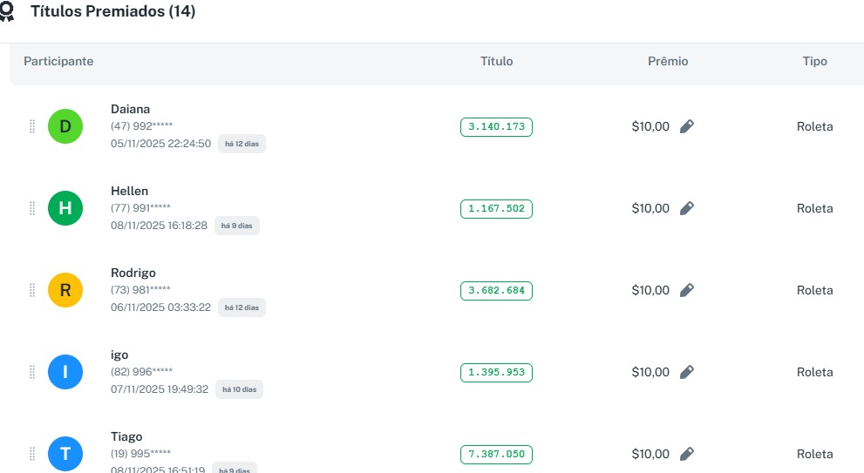Edit Daiana's prize with the pencil icon

687,126
